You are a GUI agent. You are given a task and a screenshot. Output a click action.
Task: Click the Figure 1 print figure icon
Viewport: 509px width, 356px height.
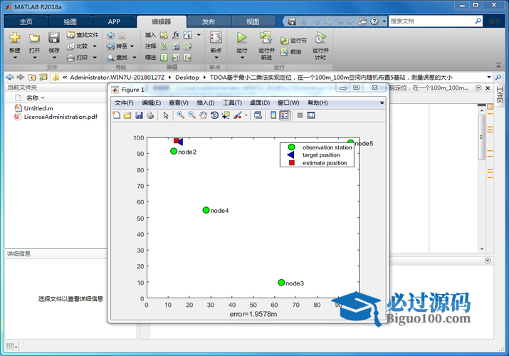150,115
